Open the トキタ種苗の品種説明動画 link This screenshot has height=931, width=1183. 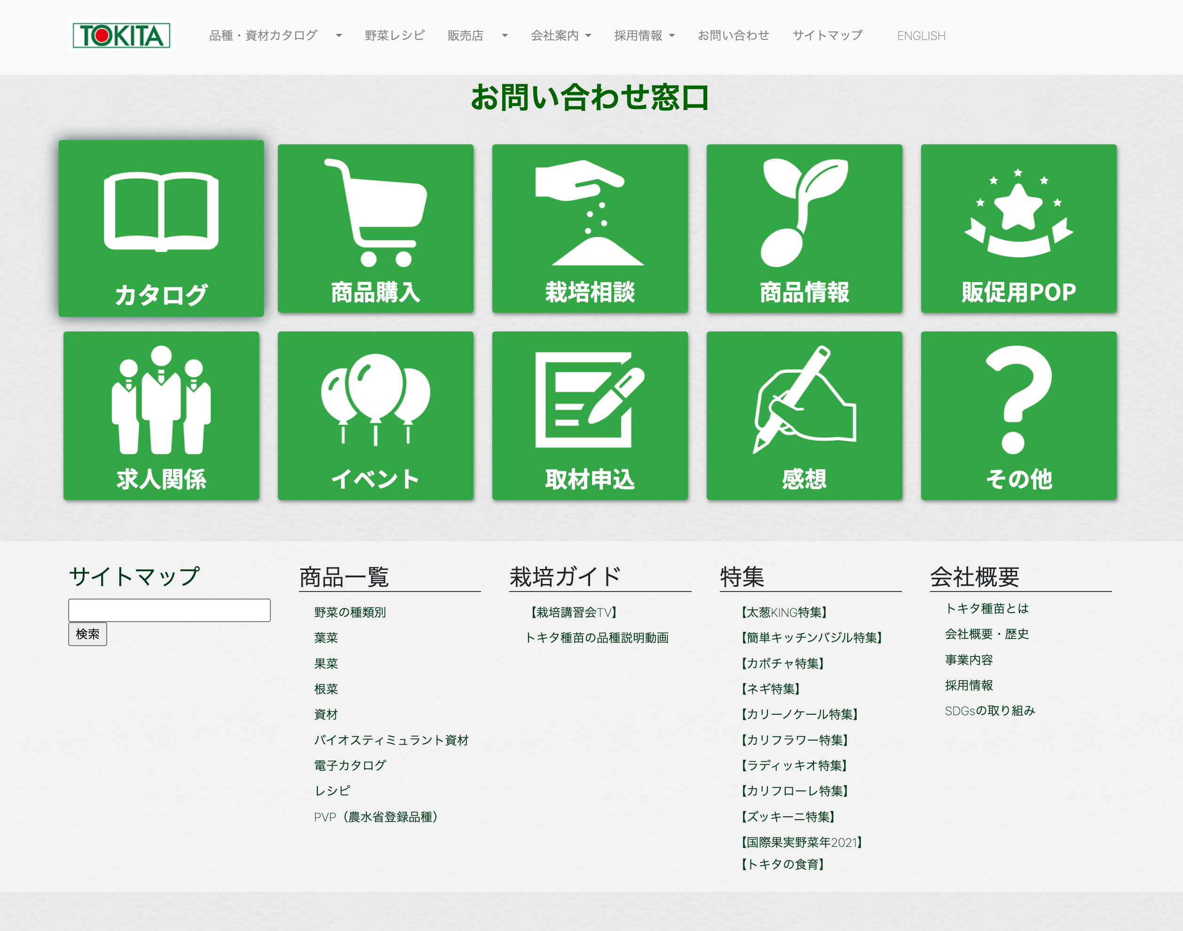597,638
